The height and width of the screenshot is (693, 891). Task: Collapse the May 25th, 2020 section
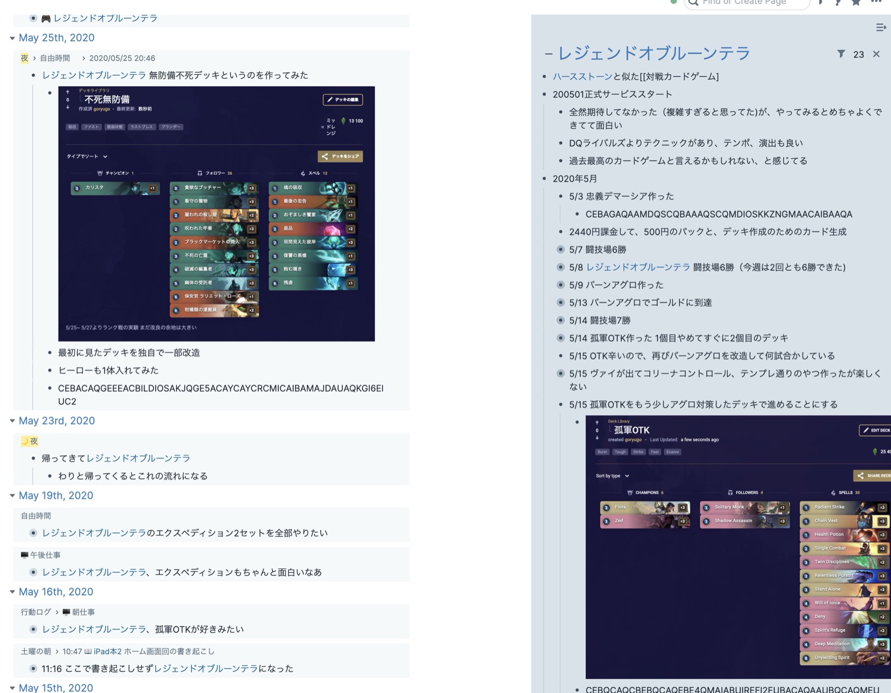[x=12, y=38]
